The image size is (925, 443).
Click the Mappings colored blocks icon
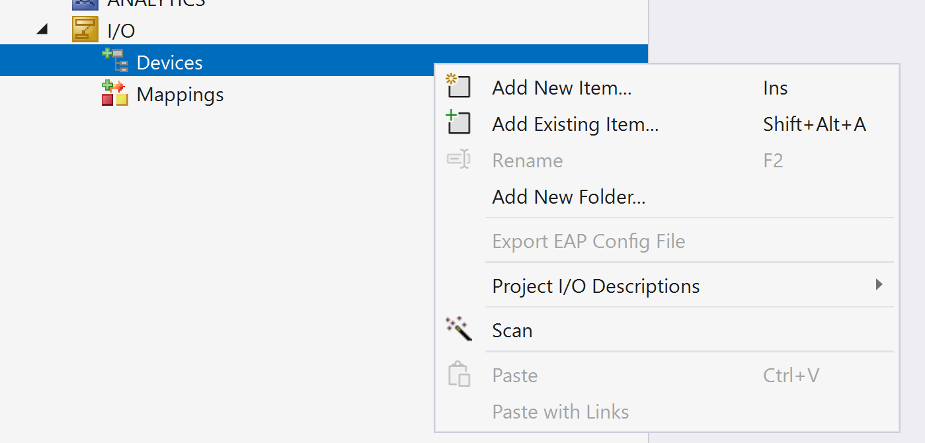[x=114, y=94]
